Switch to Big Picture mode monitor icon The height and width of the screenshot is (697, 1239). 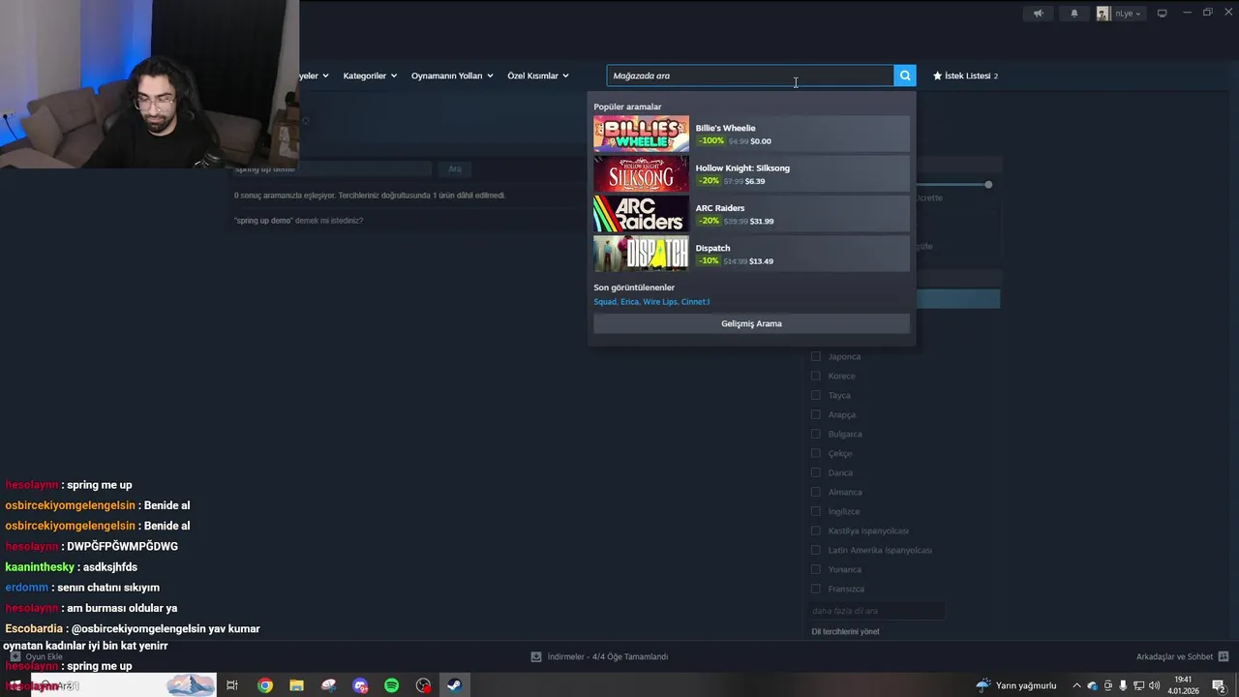1163,14
